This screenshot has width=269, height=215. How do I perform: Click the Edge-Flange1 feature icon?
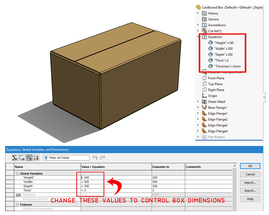204,113
